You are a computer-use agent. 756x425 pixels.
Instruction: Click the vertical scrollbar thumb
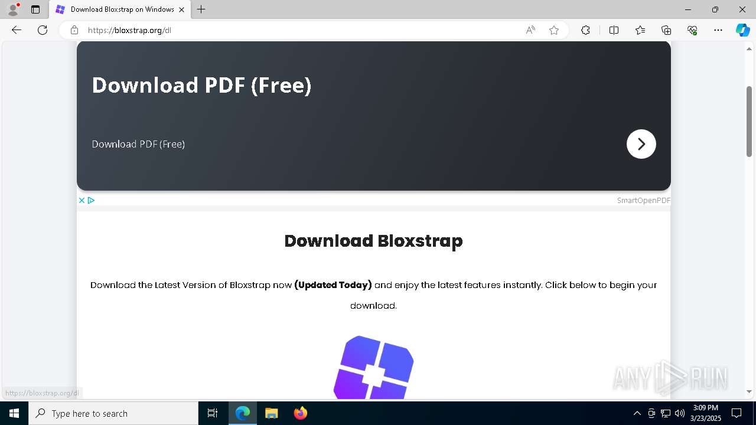pos(750,121)
